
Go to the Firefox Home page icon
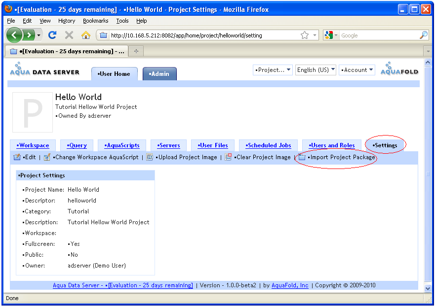[85, 35]
